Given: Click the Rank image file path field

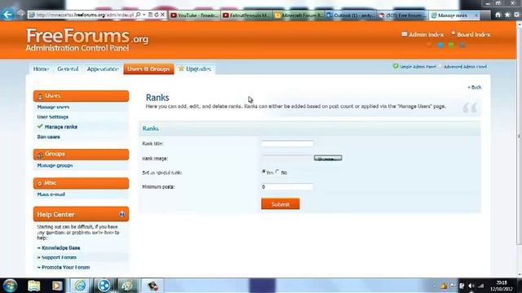Looking at the screenshot, I should pyautogui.click(x=287, y=158).
